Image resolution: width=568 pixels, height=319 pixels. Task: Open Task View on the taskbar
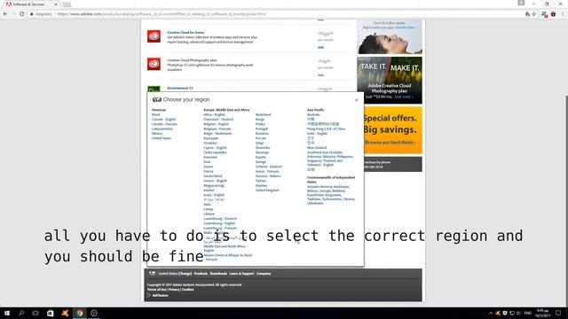[x=35, y=313]
